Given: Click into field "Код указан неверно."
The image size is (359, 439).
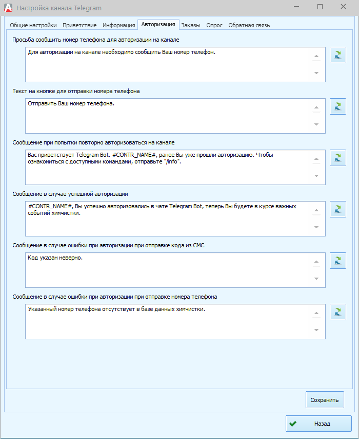Looking at the screenshot, I should click(175, 270).
